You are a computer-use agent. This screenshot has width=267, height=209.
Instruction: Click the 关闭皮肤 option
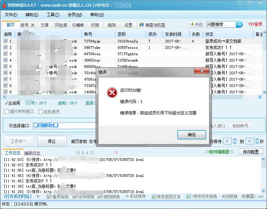230,197
